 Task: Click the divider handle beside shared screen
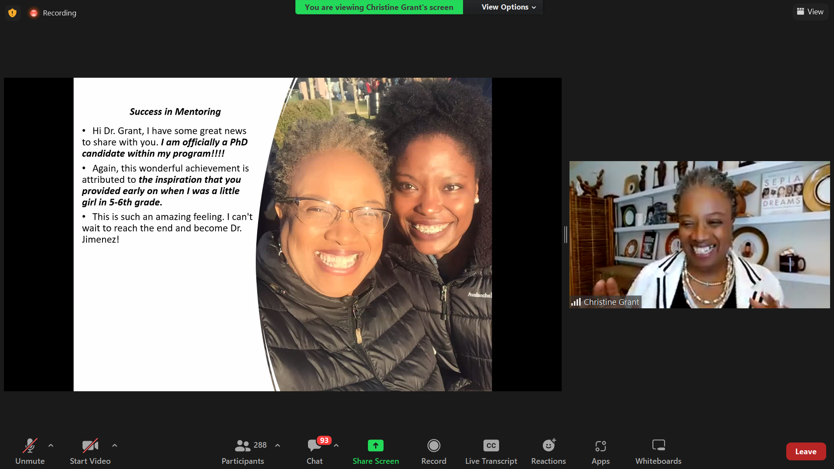point(566,234)
